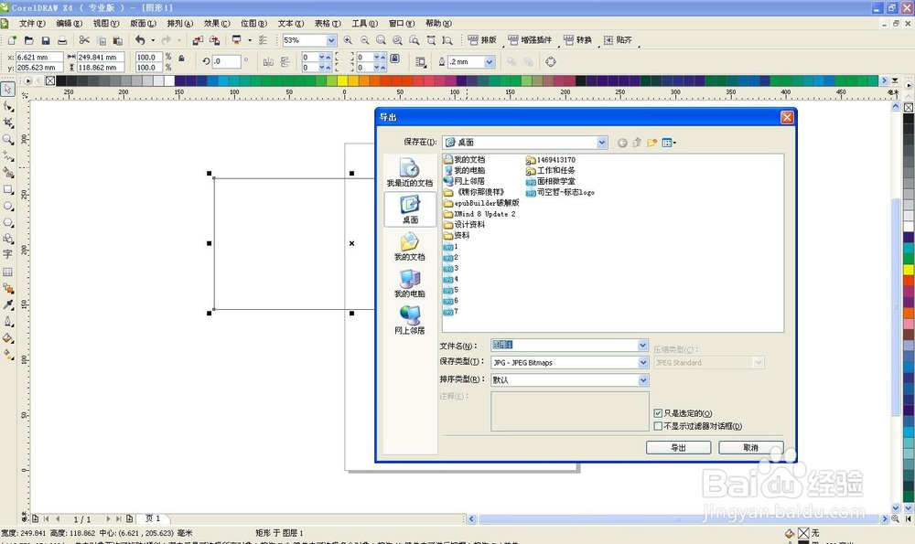915x544 pixels.
Task: Click the 页 1 page tab
Action: coord(153,518)
